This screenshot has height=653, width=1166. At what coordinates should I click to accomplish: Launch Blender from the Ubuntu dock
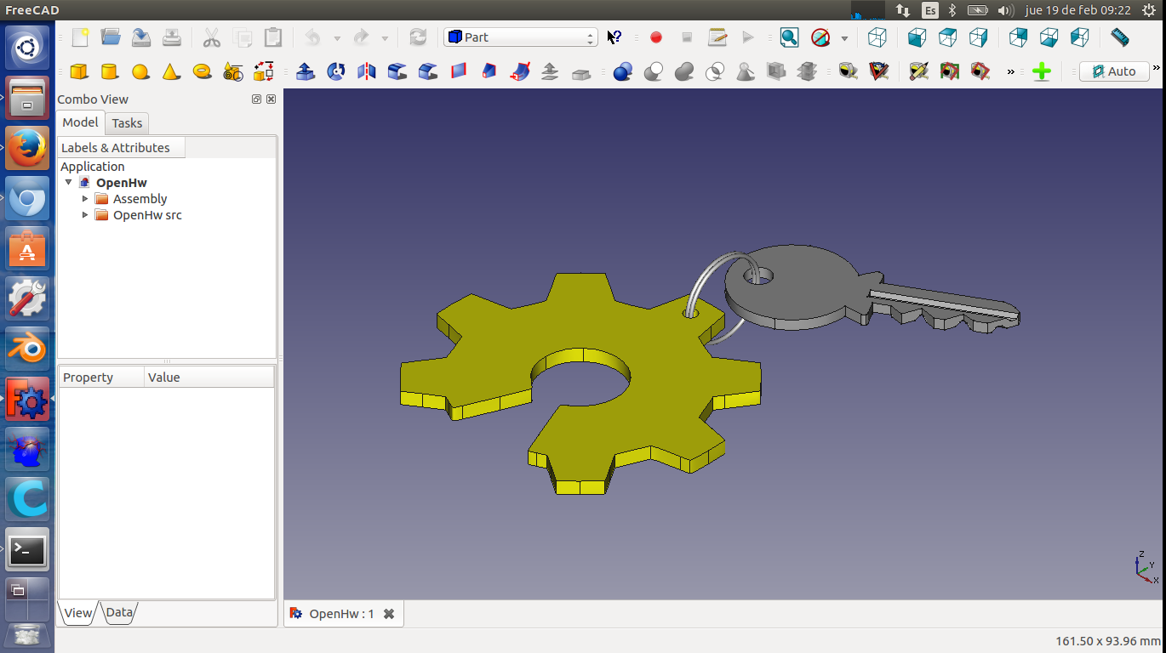pyautogui.click(x=27, y=349)
